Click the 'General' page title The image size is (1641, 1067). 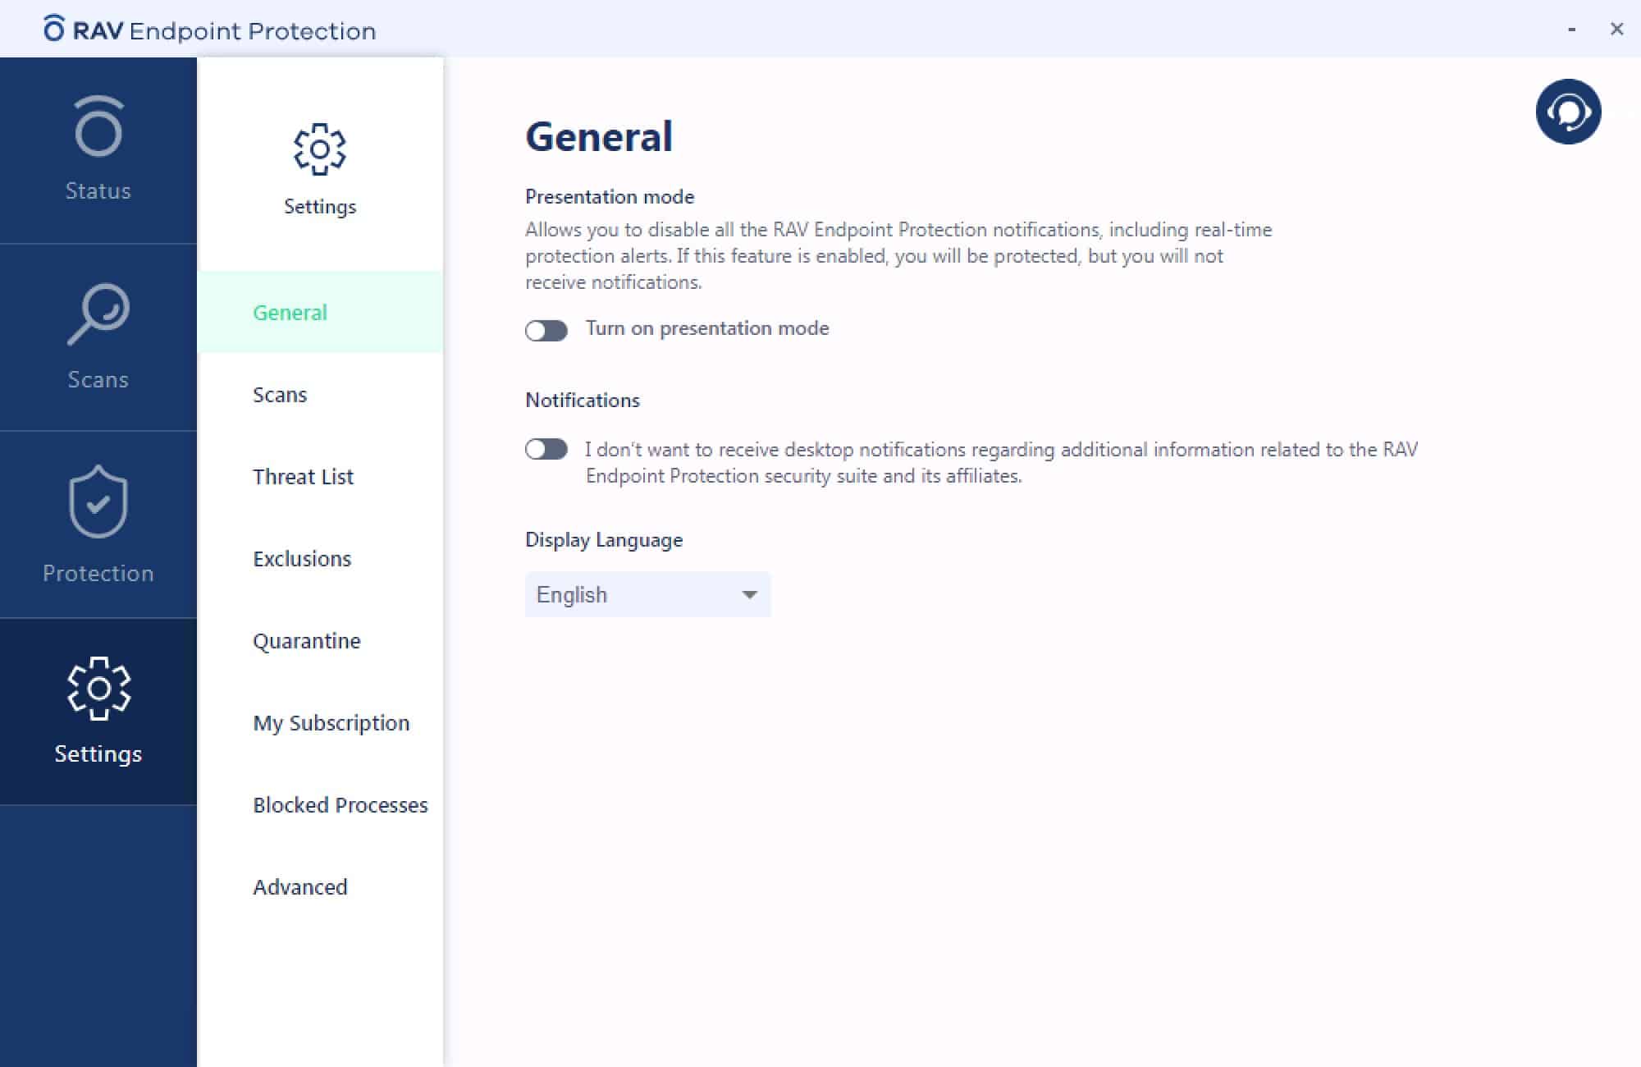pos(599,136)
